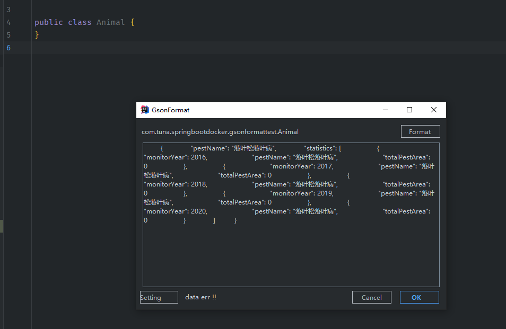Place cursor on the Animal class name

click(x=110, y=22)
